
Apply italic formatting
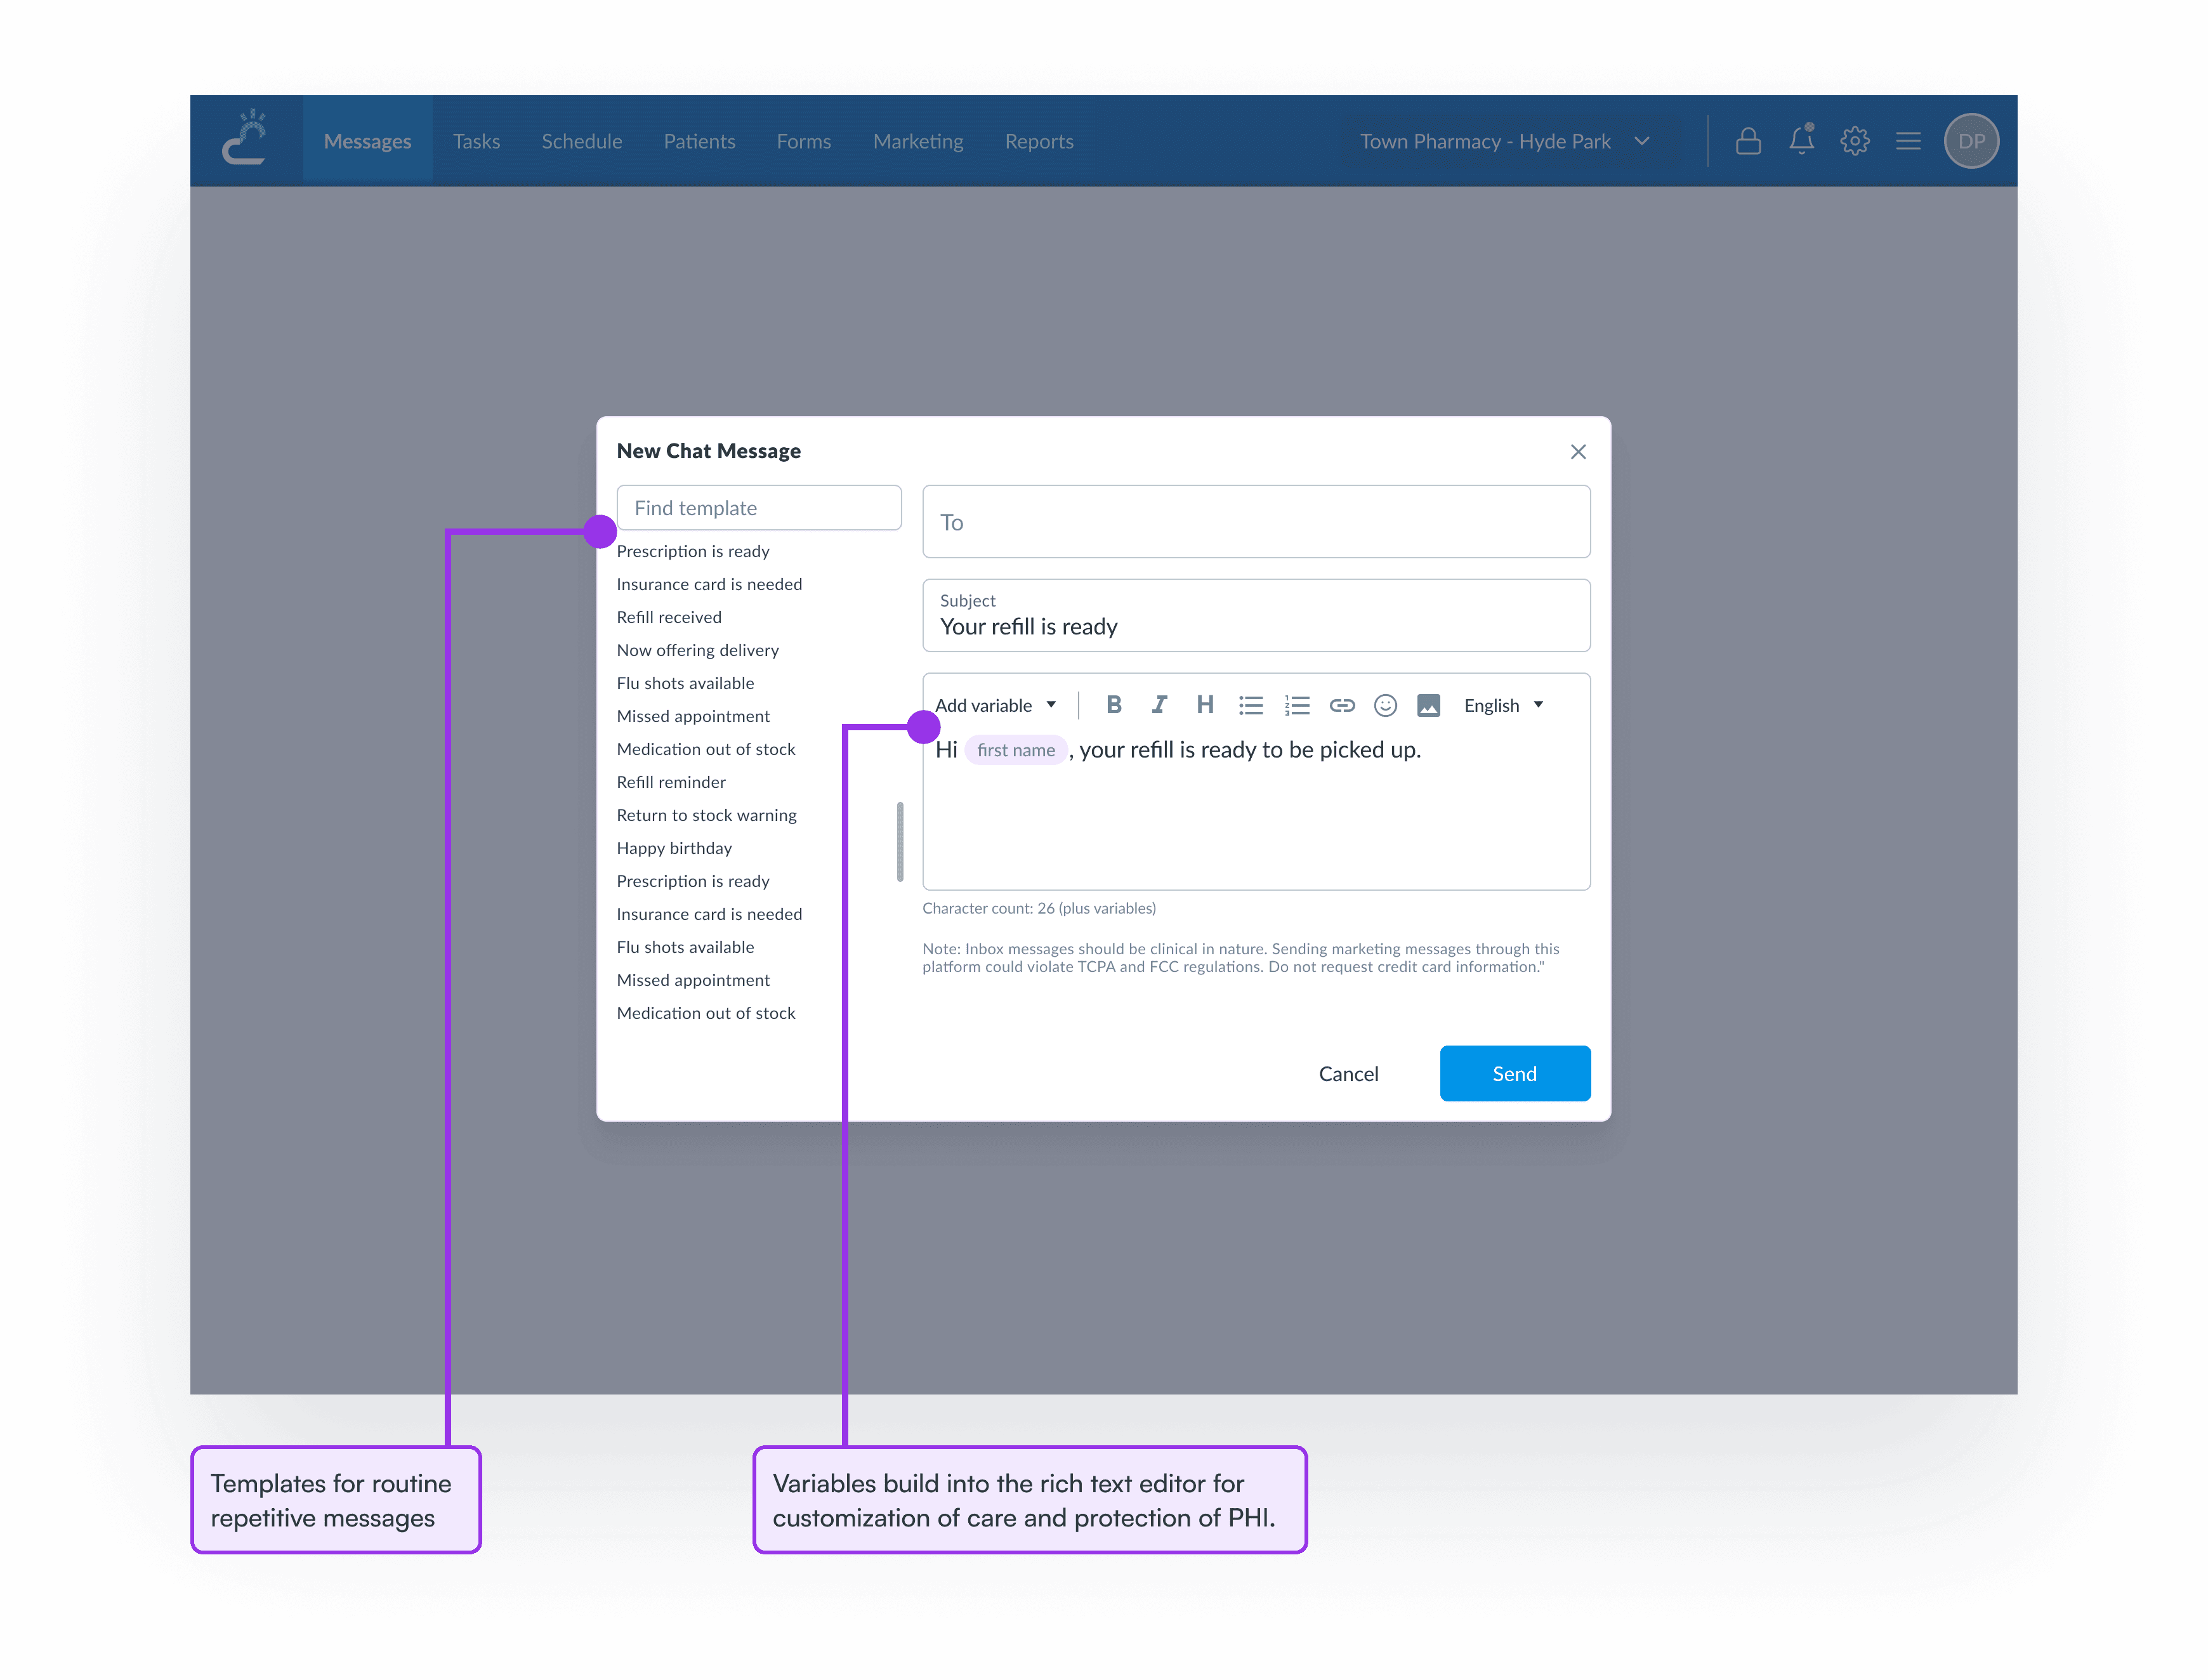pyautogui.click(x=1159, y=705)
